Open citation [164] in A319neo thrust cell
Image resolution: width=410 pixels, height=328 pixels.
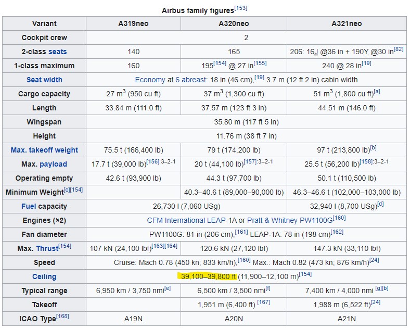171,246
